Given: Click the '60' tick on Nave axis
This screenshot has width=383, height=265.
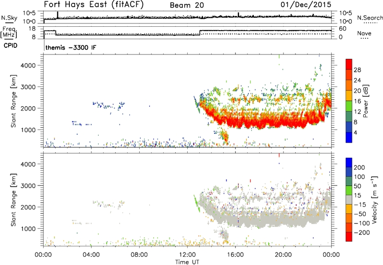Looking at the screenshot, I should (343, 29).
